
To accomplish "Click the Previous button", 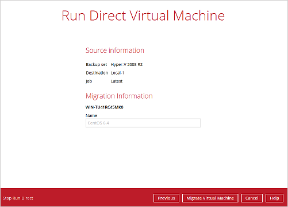I will pyautogui.click(x=166, y=198).
